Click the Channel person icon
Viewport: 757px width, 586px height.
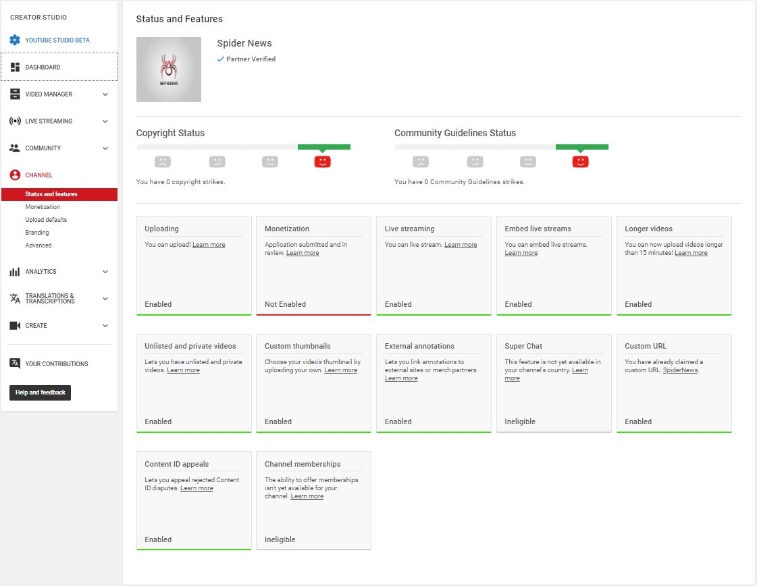tap(15, 175)
